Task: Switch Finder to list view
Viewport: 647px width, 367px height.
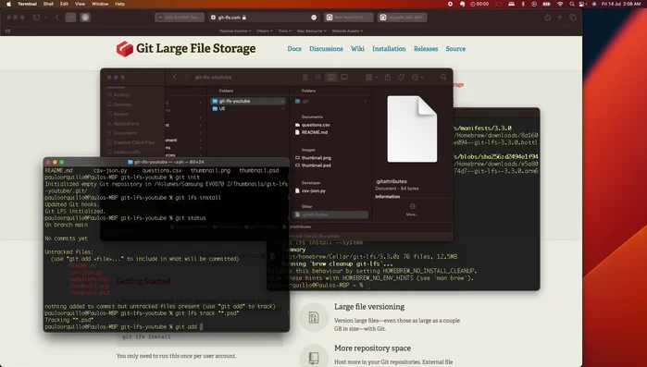Action: pyautogui.click(x=317, y=77)
